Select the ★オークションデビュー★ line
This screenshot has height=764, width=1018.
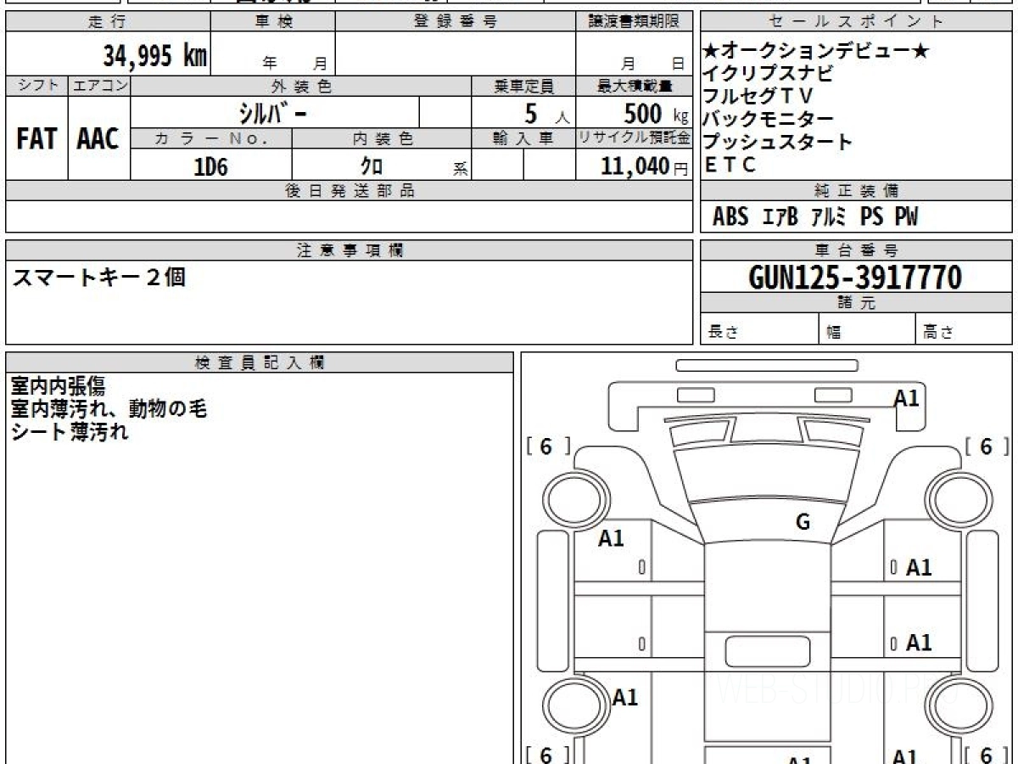pos(817,51)
